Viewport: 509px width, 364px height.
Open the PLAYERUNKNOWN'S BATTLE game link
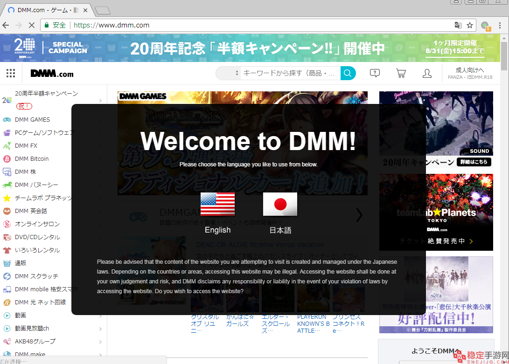click(313, 323)
